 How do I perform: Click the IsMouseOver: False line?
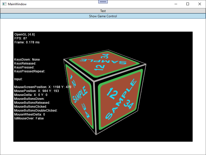point(29,118)
